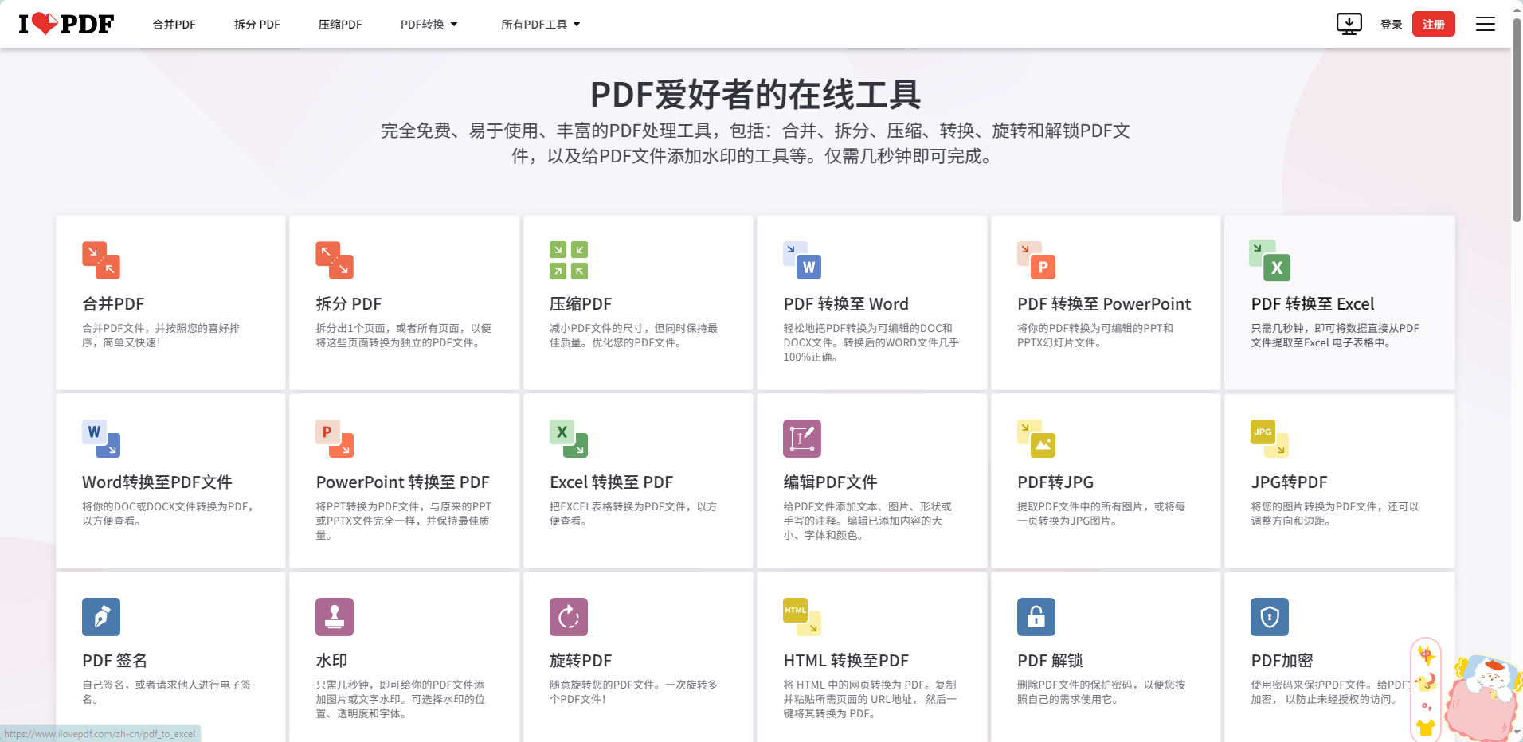Open the PDF 转换至 Excel icon
The width and height of the screenshot is (1523, 742).
1270,260
